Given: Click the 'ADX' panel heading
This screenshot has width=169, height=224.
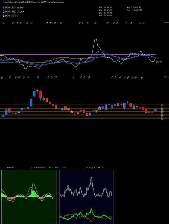Looking at the screenshot, I should click(x=65, y=167).
